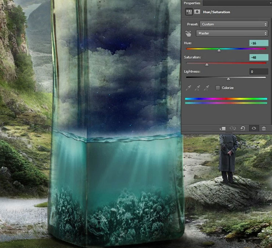Reset adjustment to defaults
Image resolution: width=272 pixels, height=248 pixels.
[x=243, y=128]
